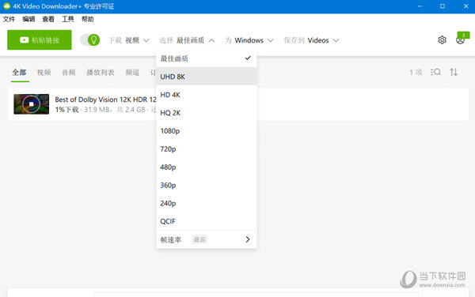This screenshot has width=475, height=297.
Task: Select the Best of Dolby Vision download title
Action: [x=105, y=100]
